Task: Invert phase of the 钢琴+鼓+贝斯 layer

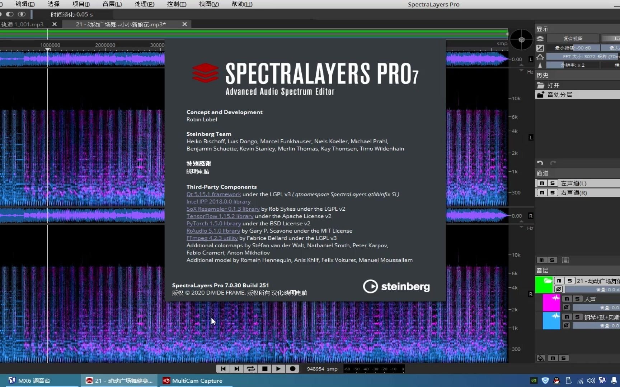Action: point(566,325)
